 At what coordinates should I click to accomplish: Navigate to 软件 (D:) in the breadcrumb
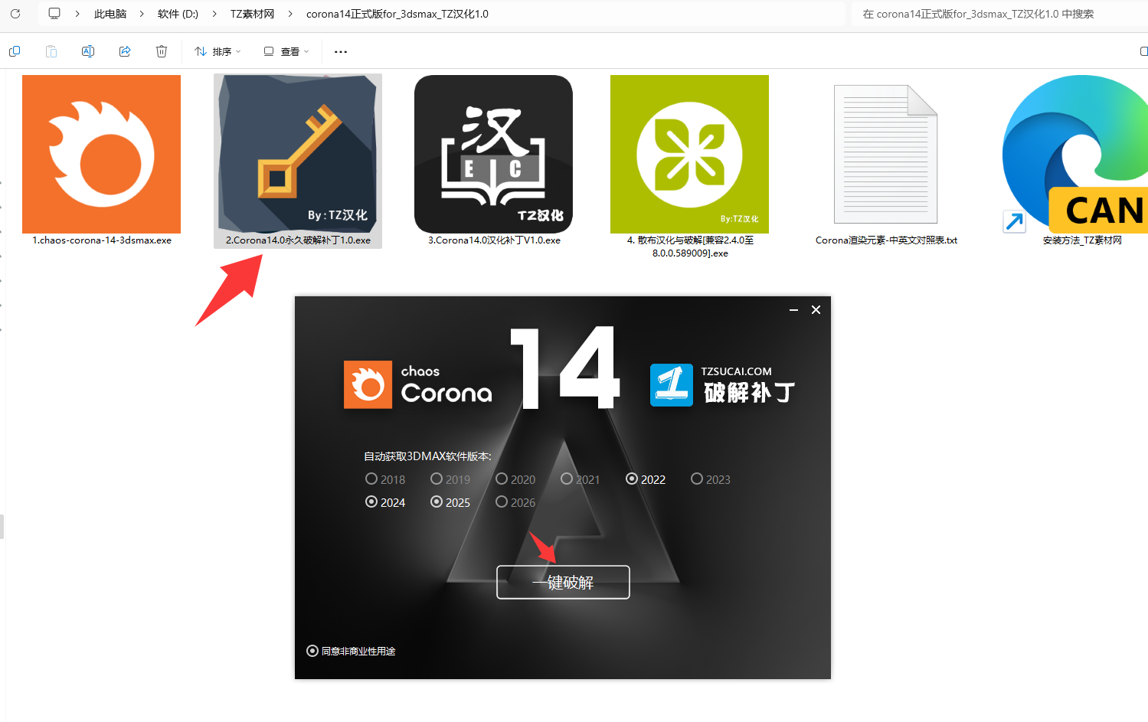point(178,14)
